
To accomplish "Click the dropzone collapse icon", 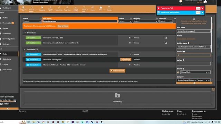I will tap(213, 90).
